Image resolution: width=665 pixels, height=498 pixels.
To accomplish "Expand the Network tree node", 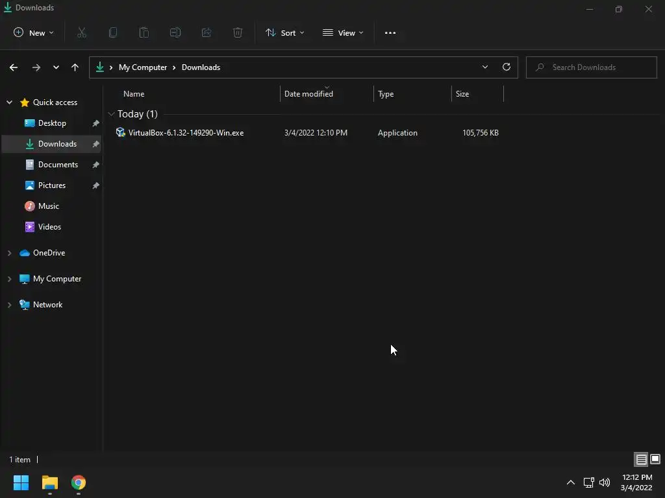I will (x=9, y=305).
